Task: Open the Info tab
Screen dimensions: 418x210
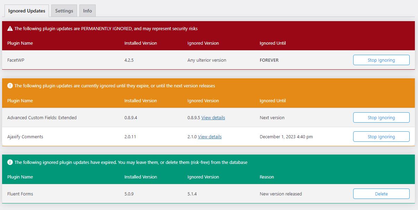Action: 87,11
